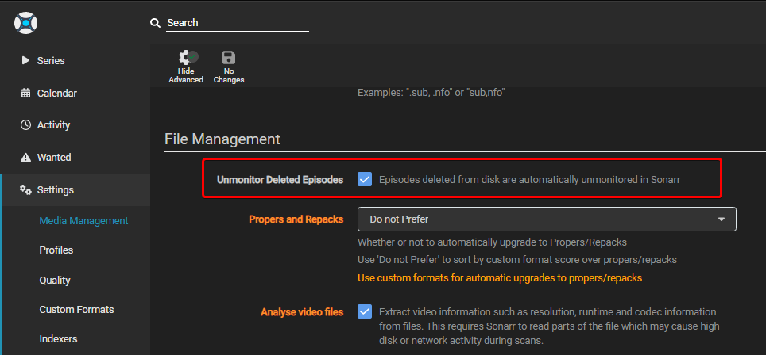Screen dimensions: 766x355
Task: Open the Propers and Repacks dropdown
Action: point(547,219)
